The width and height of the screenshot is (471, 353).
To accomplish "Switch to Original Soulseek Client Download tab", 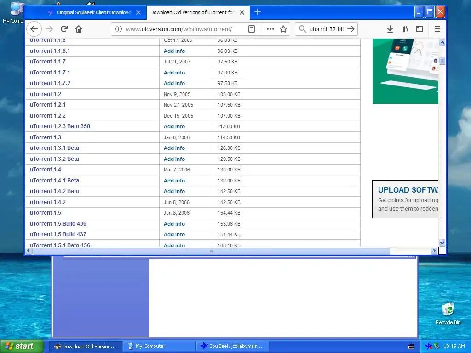I will [94, 12].
